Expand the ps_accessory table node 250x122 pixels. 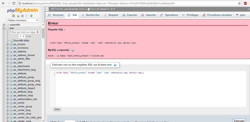7,48
